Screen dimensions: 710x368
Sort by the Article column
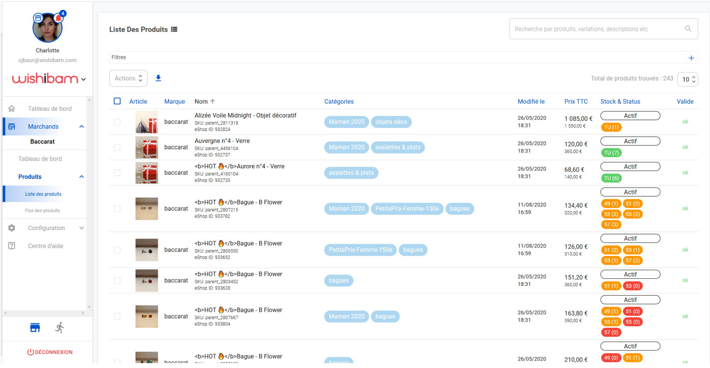(x=138, y=101)
